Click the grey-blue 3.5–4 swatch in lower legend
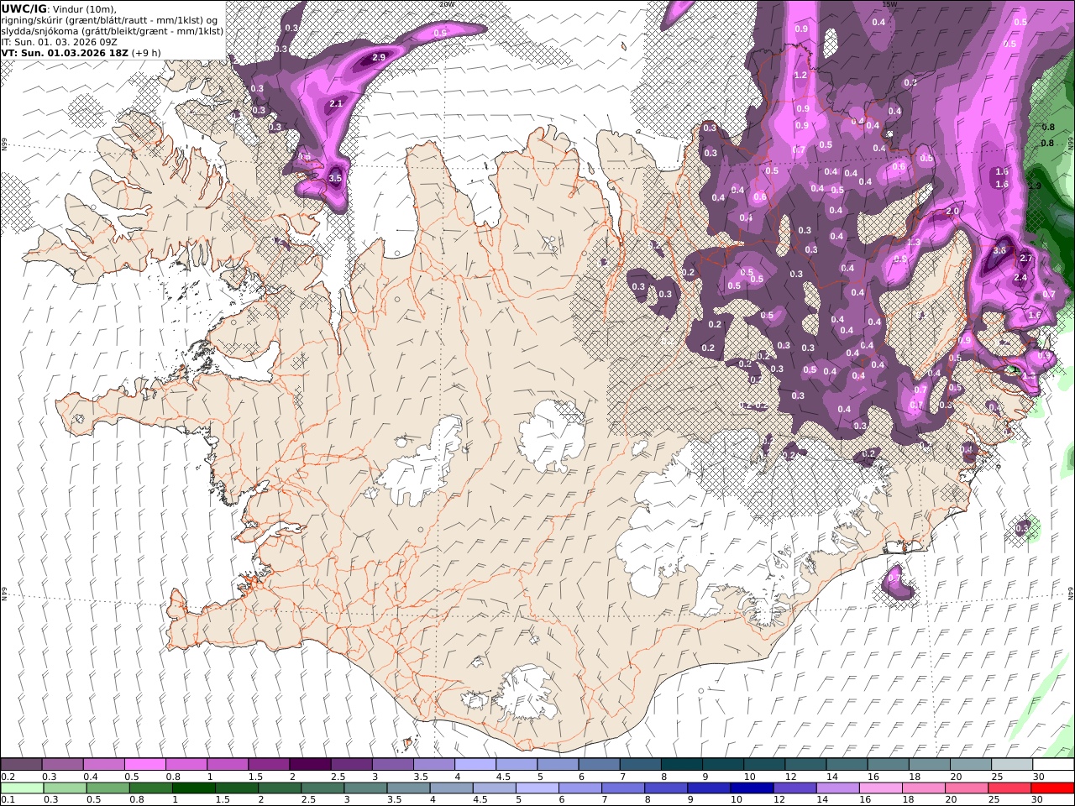This screenshot has width=1075, height=806. coord(408,788)
